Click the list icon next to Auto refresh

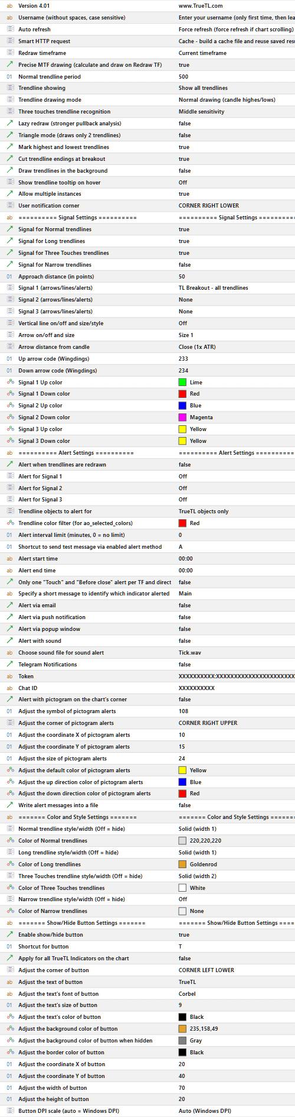(x=9, y=30)
